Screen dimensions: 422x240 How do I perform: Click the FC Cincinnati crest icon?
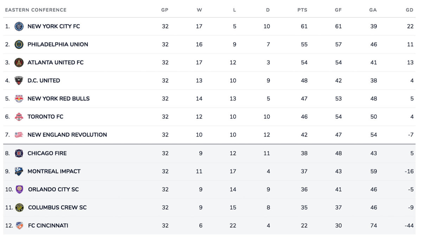20,226
